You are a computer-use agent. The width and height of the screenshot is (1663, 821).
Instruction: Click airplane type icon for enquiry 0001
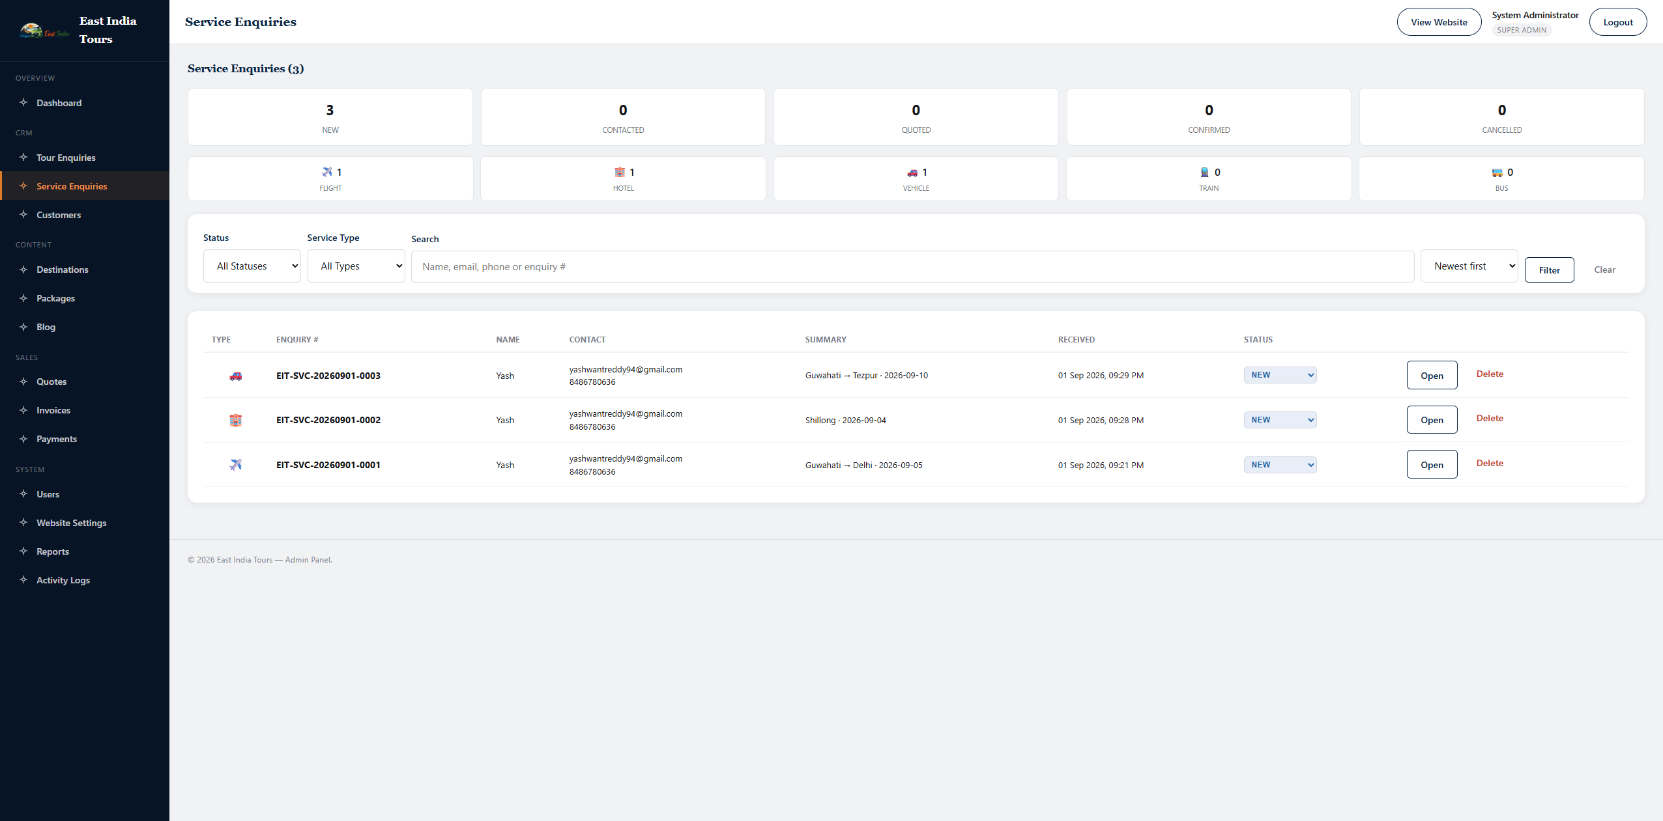coord(236,465)
